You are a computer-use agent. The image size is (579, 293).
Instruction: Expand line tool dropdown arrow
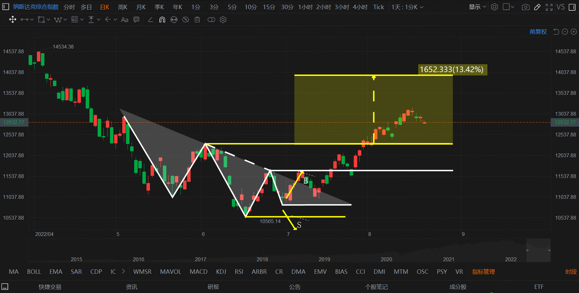point(32,20)
